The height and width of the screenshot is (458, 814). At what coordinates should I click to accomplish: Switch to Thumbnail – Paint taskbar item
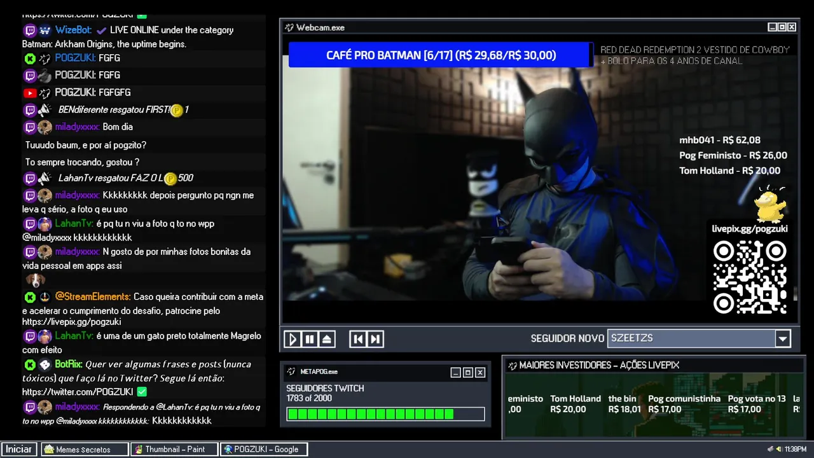pos(175,449)
